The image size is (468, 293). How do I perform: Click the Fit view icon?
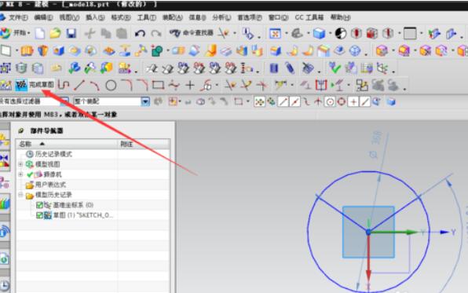pyautogui.click(x=275, y=34)
